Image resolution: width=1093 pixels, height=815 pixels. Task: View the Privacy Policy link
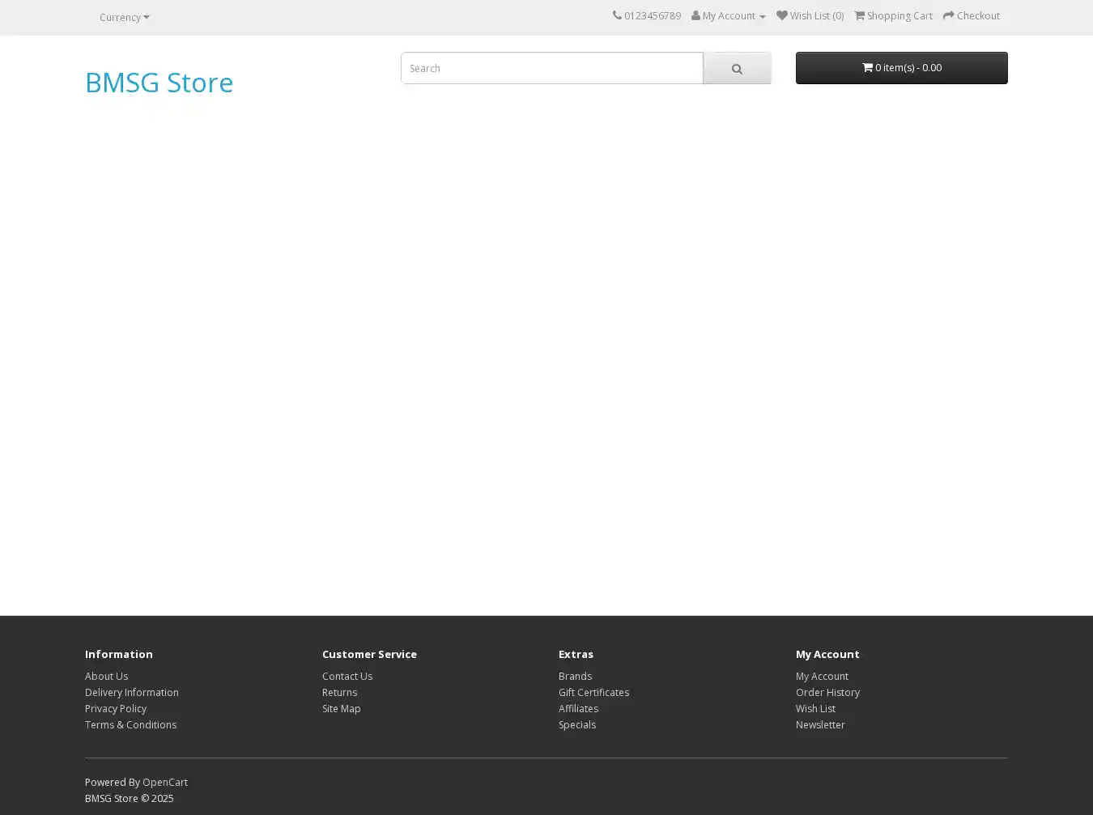[116, 708]
